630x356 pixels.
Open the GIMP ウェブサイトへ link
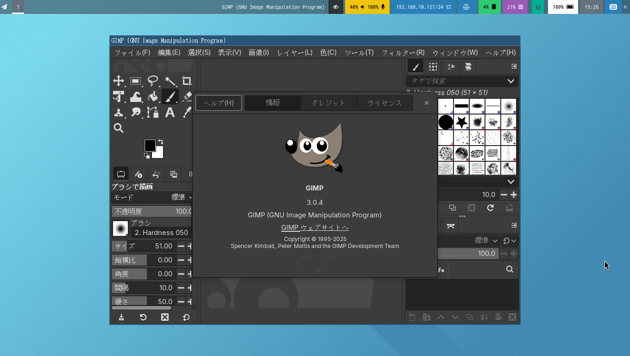tap(315, 228)
